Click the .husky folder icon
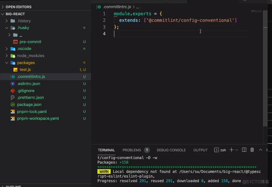This screenshot has width=272, height=187. tap(13, 28)
